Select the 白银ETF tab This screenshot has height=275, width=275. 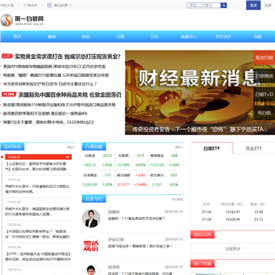click(212, 148)
